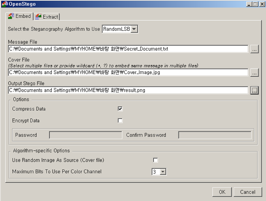This screenshot has height=201, width=266.
Task: Click the Cover File path field
Action: coord(128,72)
